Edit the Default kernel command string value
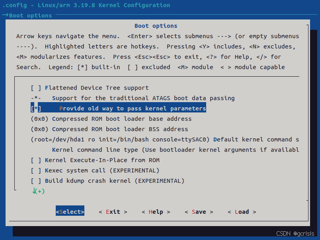Image resolution: width=320 pixels, height=240 pixels. point(165,139)
